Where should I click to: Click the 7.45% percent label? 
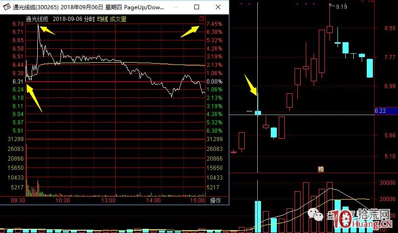pyautogui.click(x=214, y=24)
